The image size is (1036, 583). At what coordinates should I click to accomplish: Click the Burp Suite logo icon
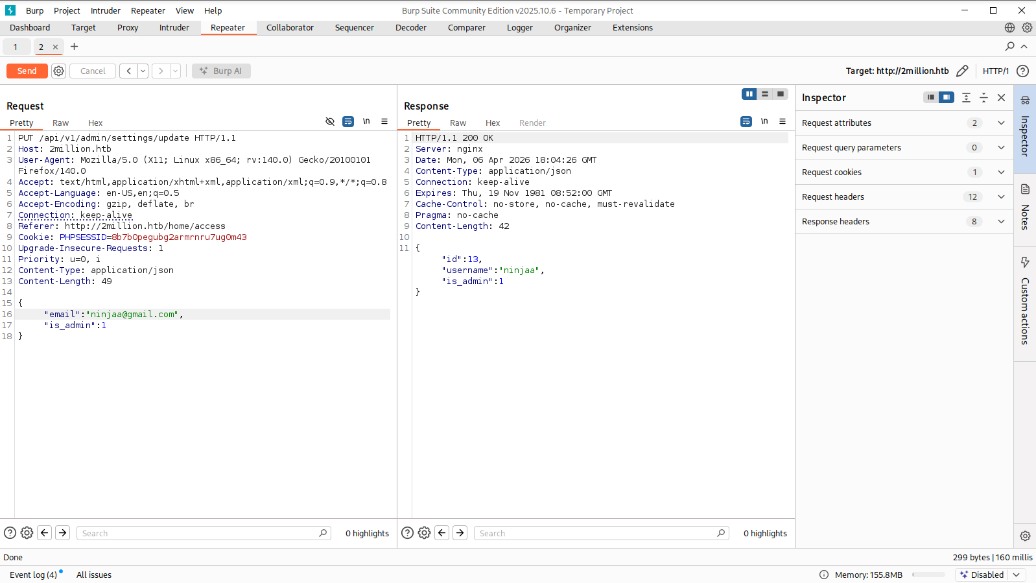pyautogui.click(x=10, y=10)
